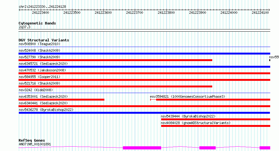Click ruler position 241223800
The width and height of the screenshot is (279, 151).
(166, 13)
